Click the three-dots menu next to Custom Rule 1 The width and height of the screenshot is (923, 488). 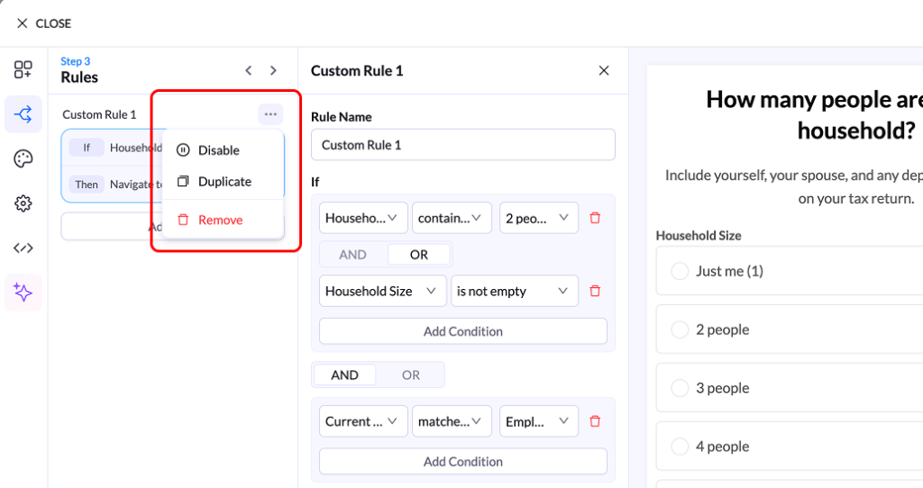point(270,114)
